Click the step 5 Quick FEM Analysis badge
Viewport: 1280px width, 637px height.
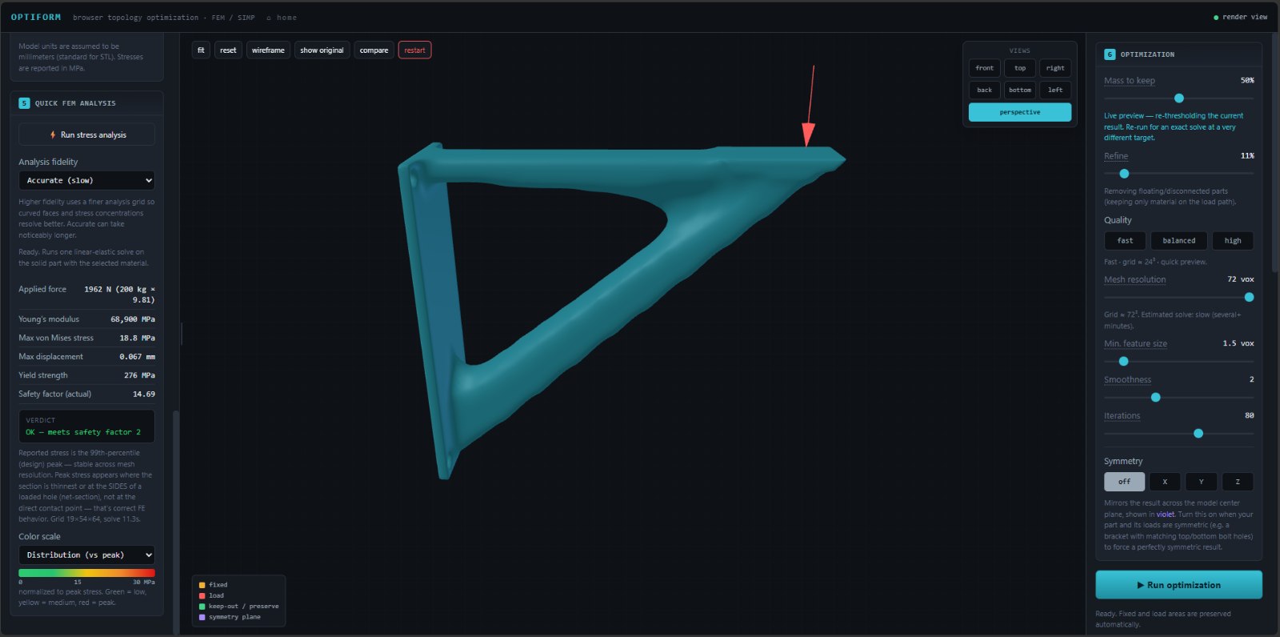24,103
